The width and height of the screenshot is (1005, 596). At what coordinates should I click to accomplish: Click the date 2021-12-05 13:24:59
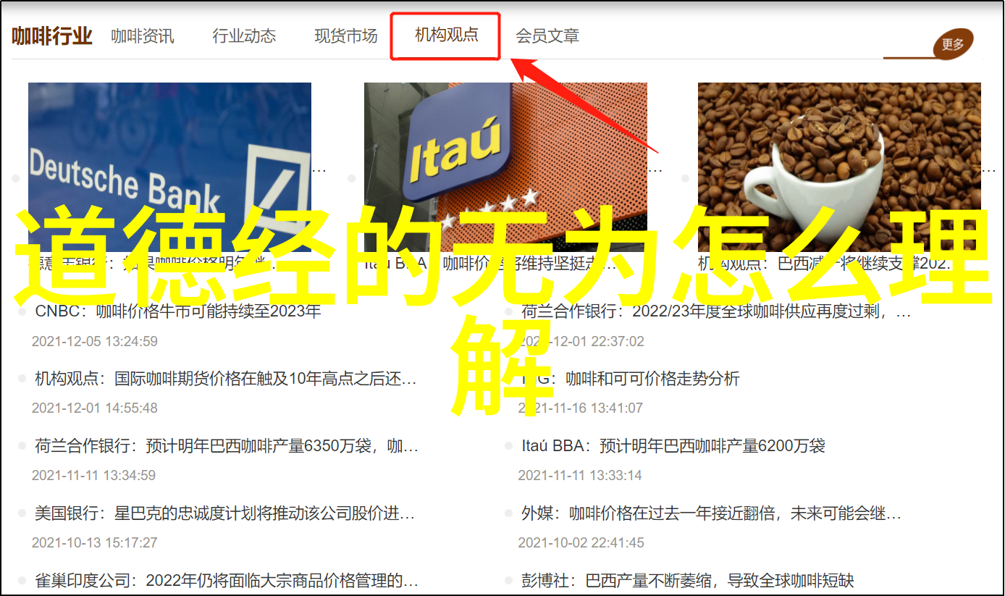click(x=94, y=341)
